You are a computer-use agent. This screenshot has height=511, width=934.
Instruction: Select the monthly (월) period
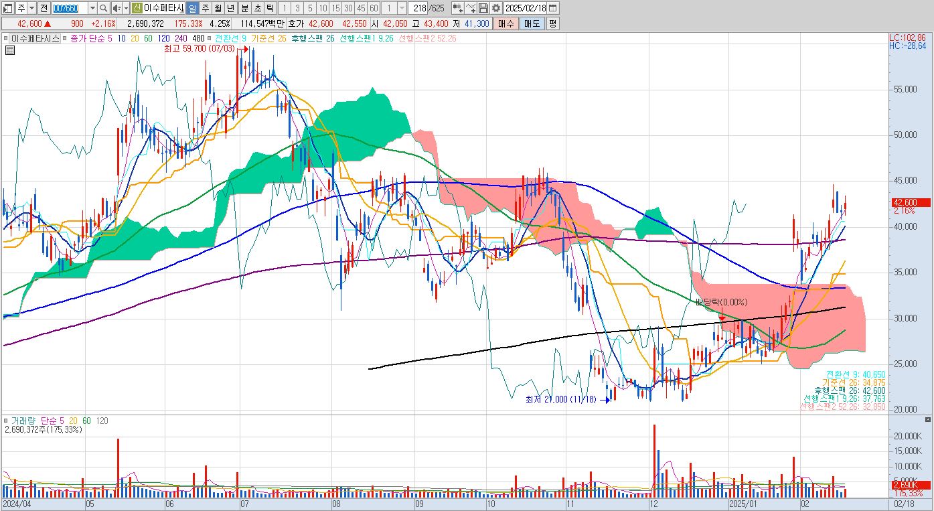pyautogui.click(x=218, y=8)
